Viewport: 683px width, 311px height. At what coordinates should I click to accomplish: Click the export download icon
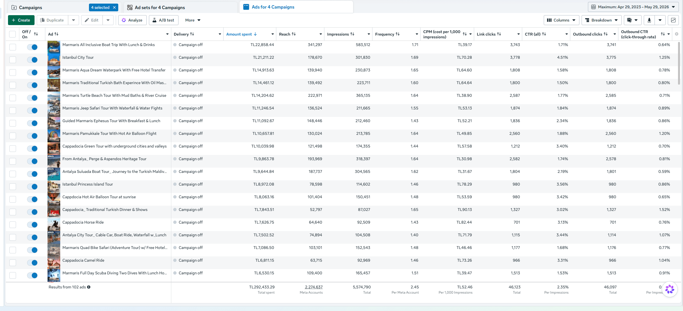pos(649,20)
